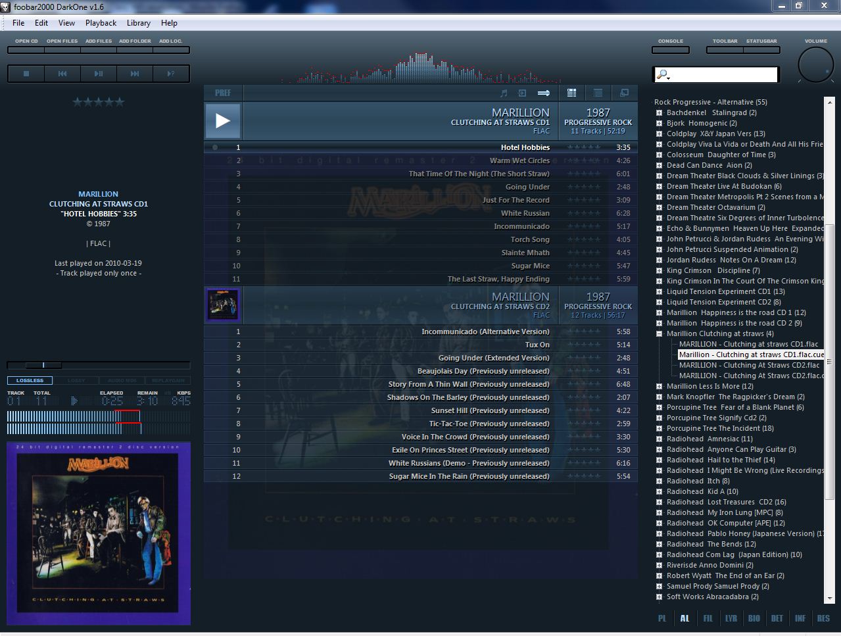This screenshot has width=841, height=636.
Task: Click the overlapping windows view icon
Action: pyautogui.click(x=624, y=93)
